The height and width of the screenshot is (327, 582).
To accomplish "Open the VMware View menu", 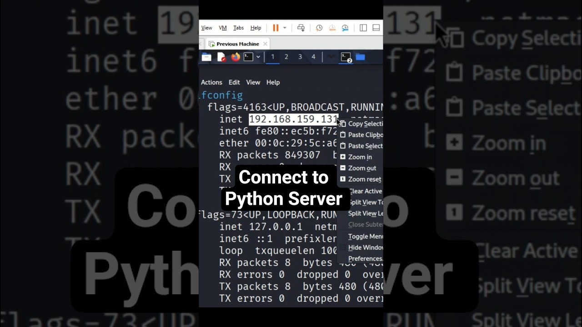I will pyautogui.click(x=206, y=28).
